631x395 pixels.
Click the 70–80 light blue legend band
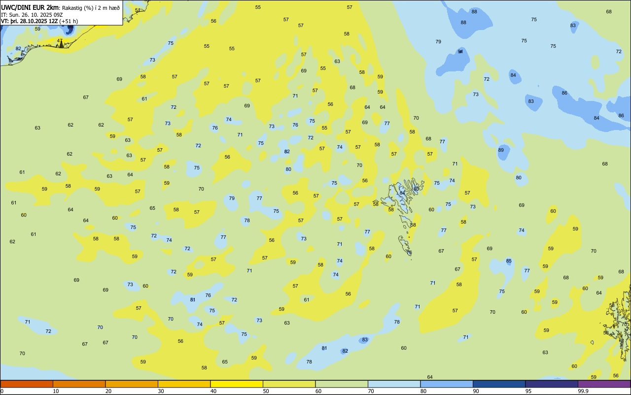coord(394,384)
